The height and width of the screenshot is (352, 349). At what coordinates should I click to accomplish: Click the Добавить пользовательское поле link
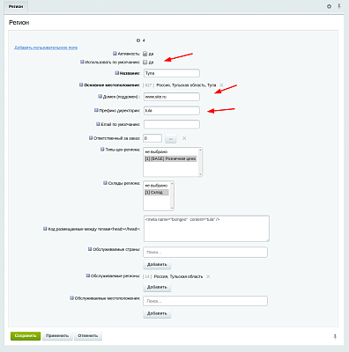46,48
